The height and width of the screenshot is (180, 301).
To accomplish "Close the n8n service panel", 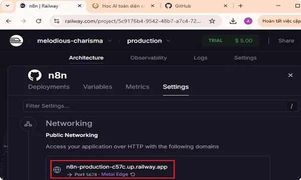I will (290, 75).
